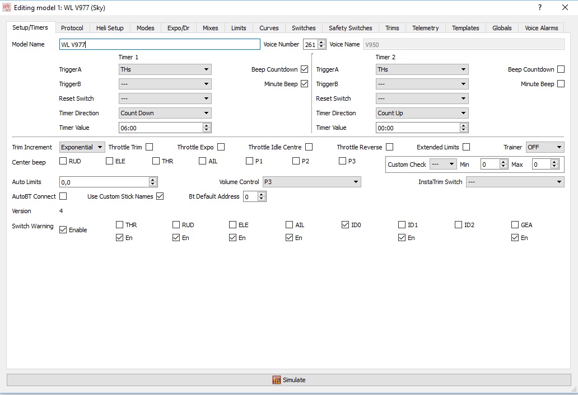Open the Protocol tab
The height and width of the screenshot is (395, 578).
72,28
